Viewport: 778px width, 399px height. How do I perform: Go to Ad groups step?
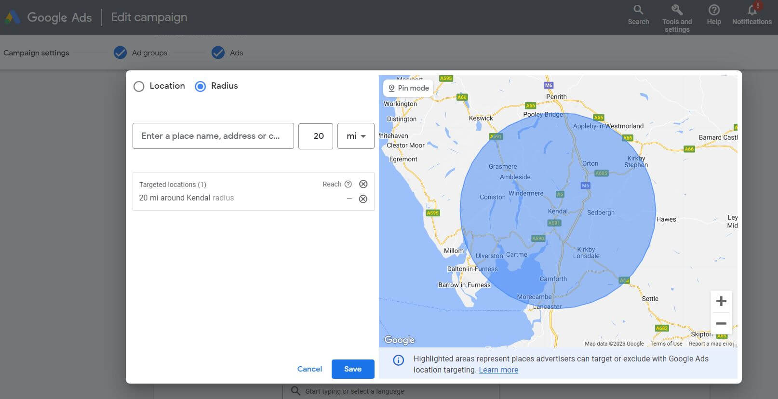pyautogui.click(x=149, y=53)
